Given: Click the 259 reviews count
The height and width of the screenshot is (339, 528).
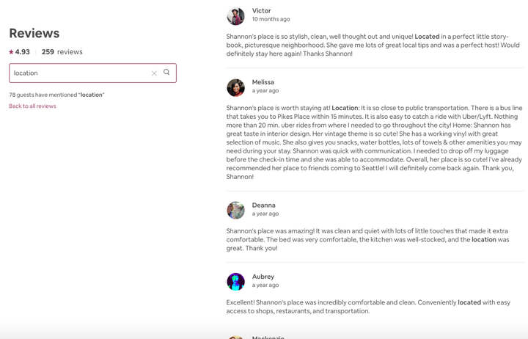Looking at the screenshot, I should [x=62, y=52].
